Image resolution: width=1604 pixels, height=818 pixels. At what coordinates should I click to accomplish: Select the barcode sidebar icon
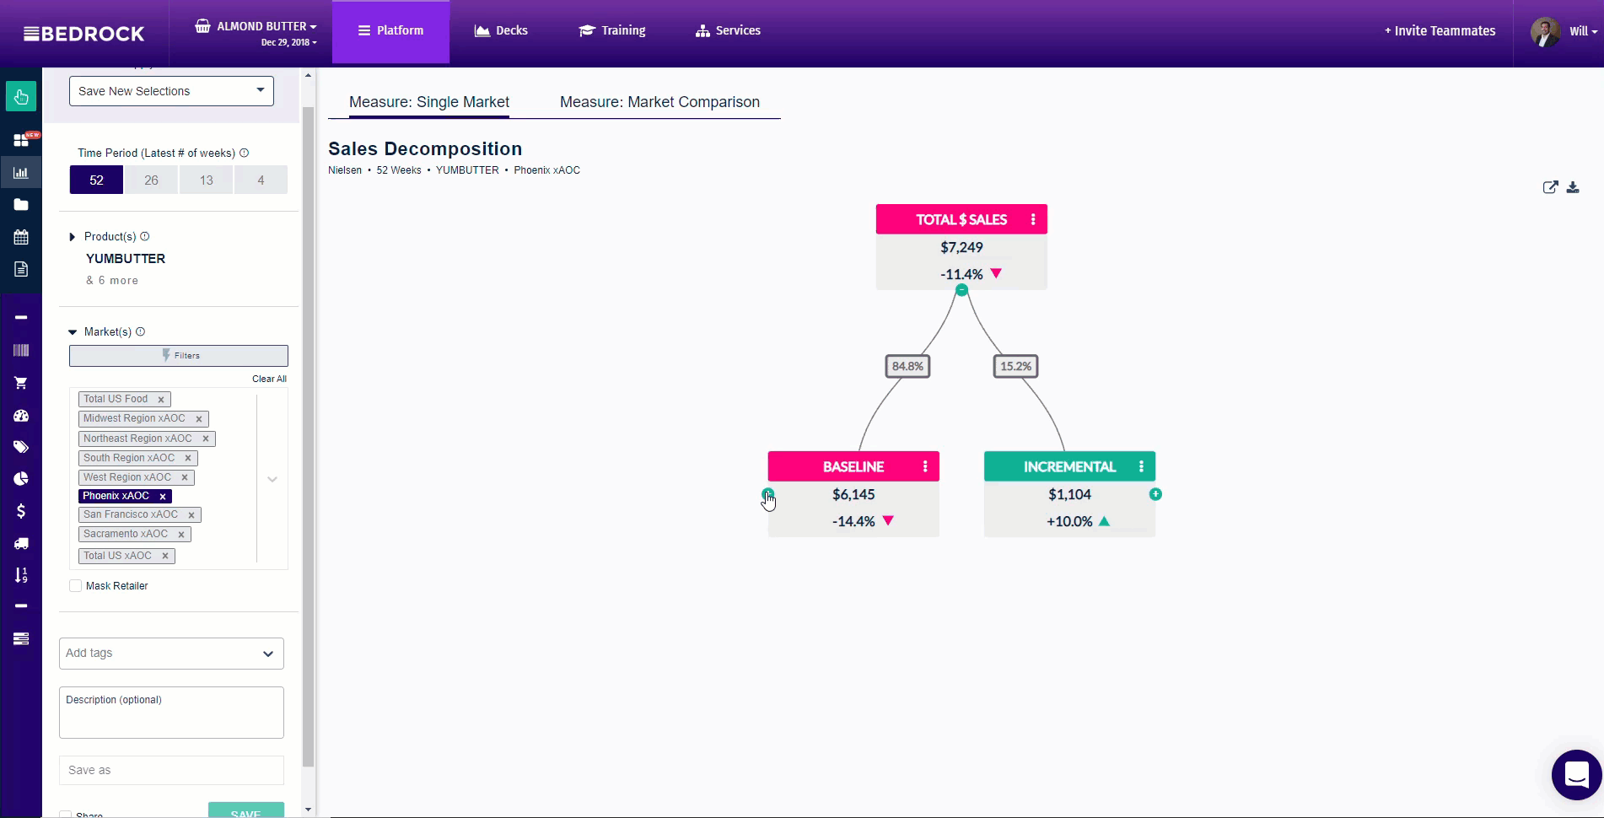pyautogui.click(x=21, y=350)
